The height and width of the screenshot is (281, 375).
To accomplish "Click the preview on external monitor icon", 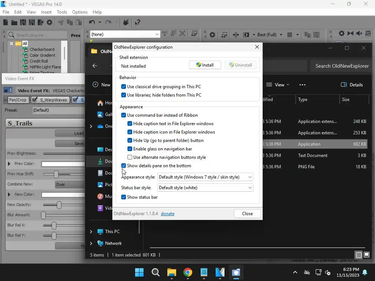I will [224, 35].
